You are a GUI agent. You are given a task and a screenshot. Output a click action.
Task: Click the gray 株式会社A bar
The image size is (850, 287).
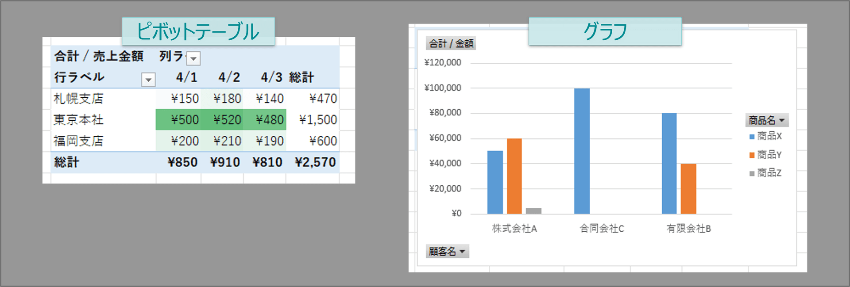[x=533, y=211]
